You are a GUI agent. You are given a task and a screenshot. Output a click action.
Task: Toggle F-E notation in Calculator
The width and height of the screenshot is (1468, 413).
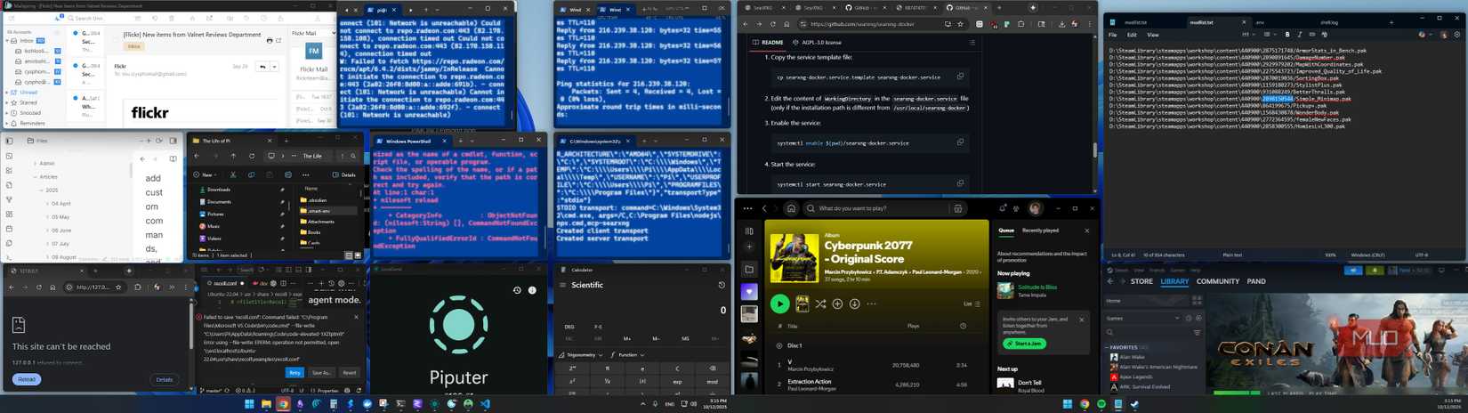(598, 327)
